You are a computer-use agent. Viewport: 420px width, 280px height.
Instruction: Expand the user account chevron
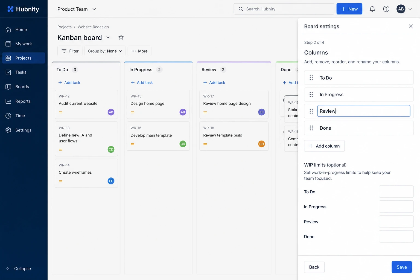410,9
